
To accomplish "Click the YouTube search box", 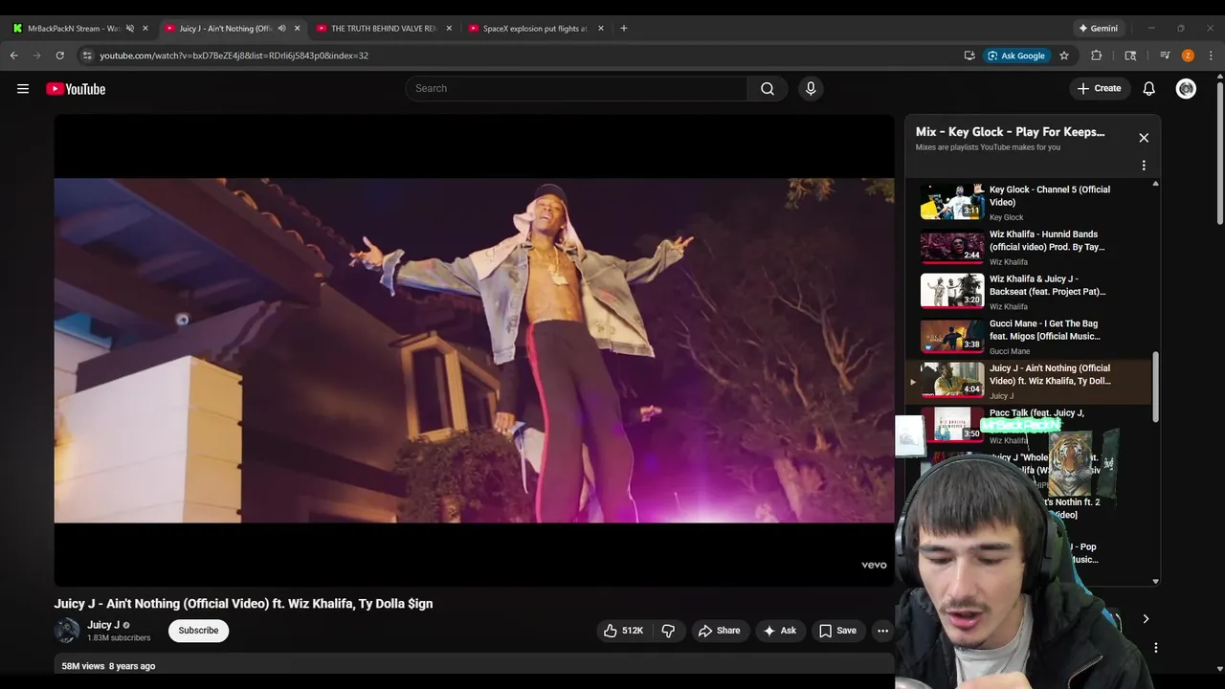I will click(x=576, y=88).
